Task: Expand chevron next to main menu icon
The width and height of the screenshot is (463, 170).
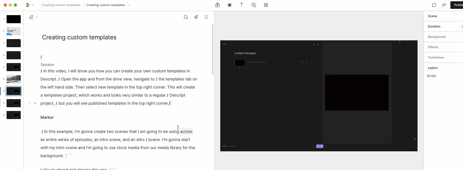Action: 33,5
